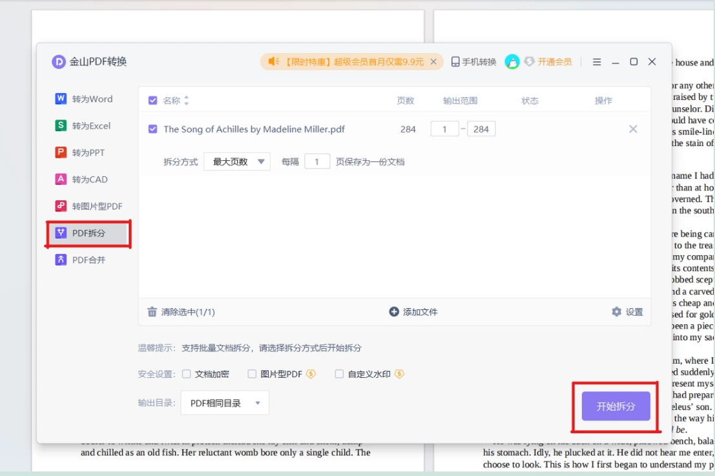The height and width of the screenshot is (476, 715).
Task: Select the 转为CAD sidebar icon
Action: [x=61, y=179]
